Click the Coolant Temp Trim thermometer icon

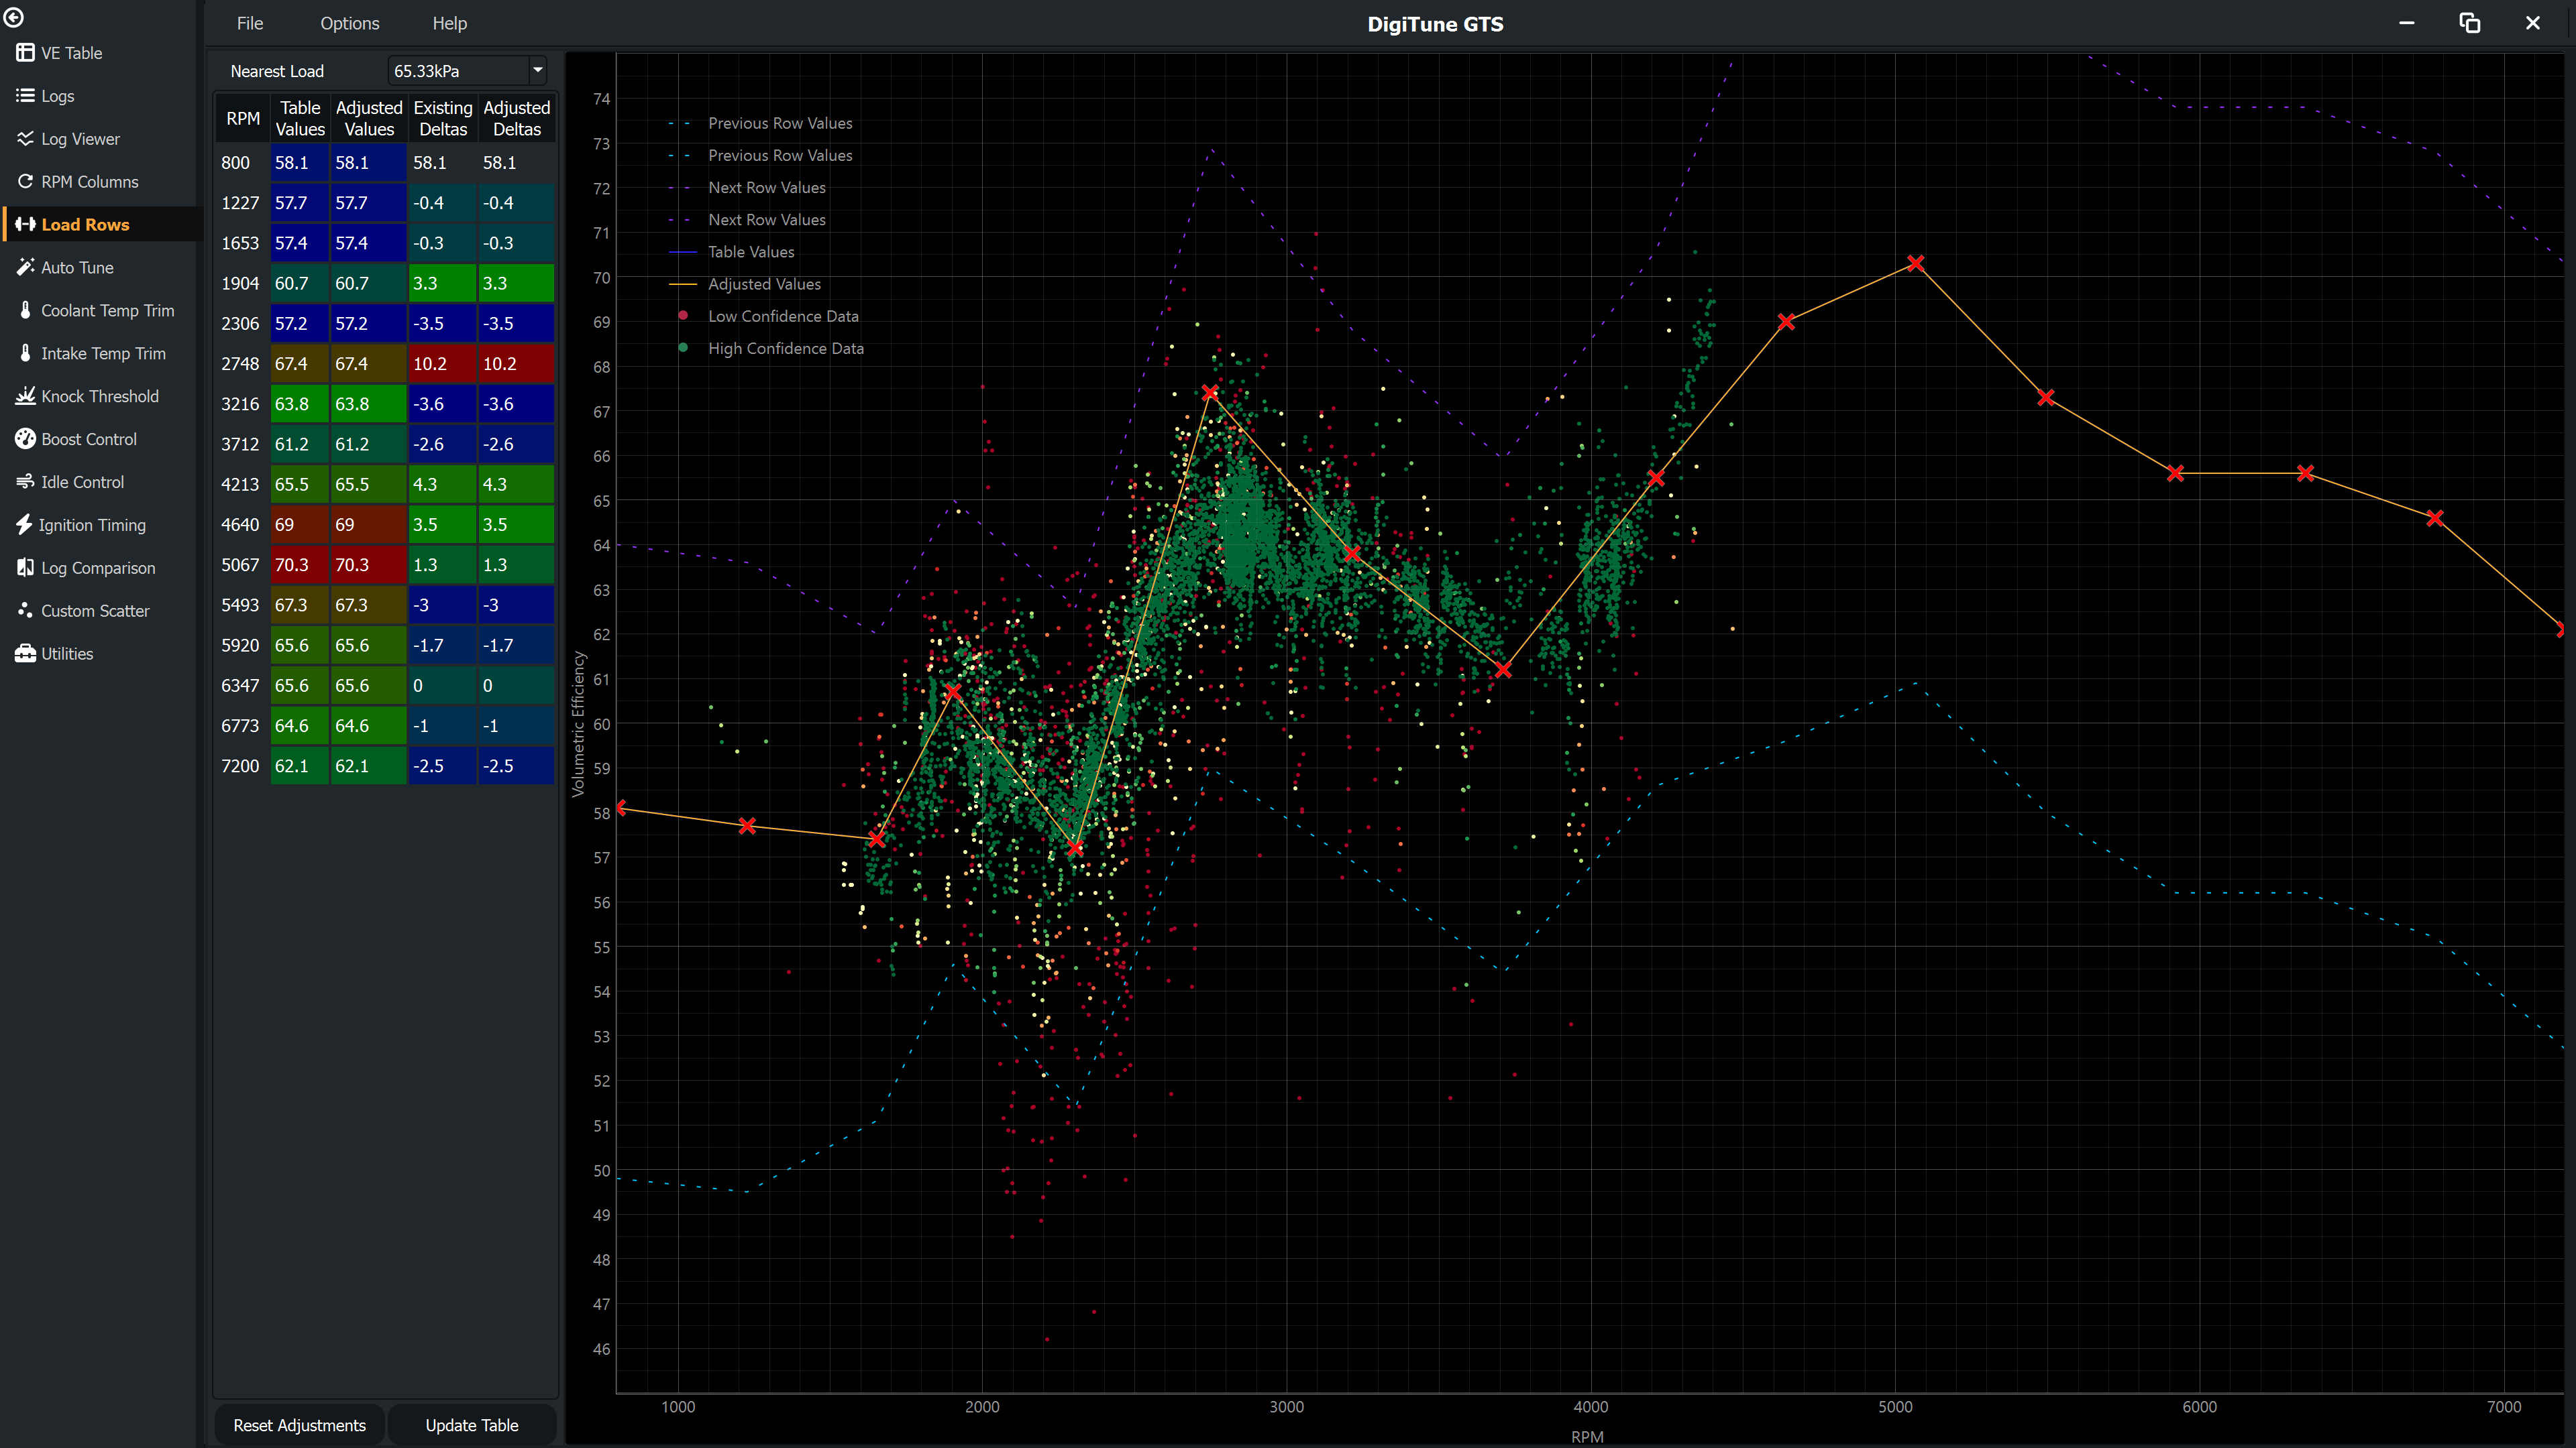pos(25,311)
